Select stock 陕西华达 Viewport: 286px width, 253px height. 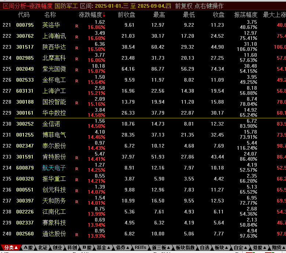(54, 47)
